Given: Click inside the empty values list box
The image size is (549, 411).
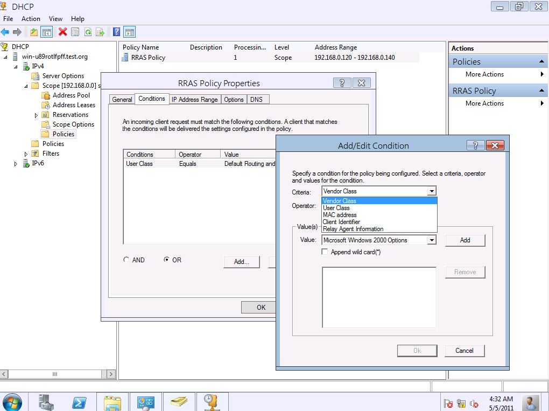Looking at the screenshot, I should [x=379, y=297].
